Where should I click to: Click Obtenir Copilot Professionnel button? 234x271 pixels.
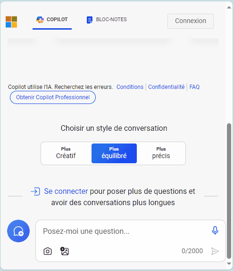tap(53, 97)
